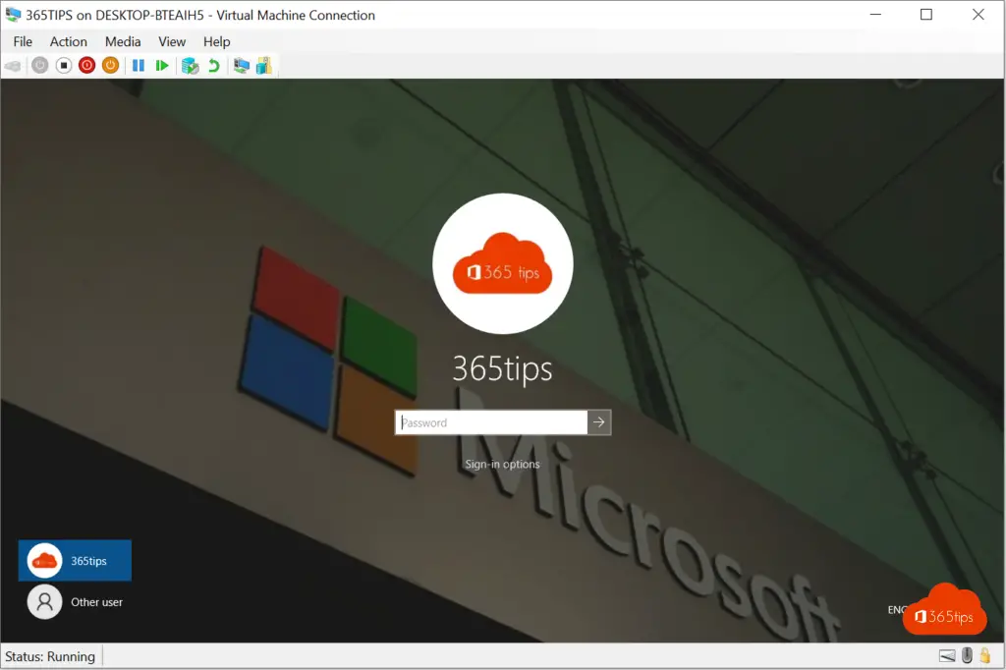Click the Status: Running text
Screen dimensions: 1006x670
point(50,656)
